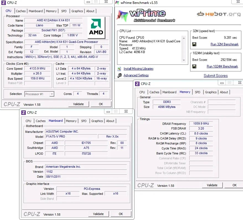This screenshot has width=243, height=220.
Task: Click the Llano code name field
Action: (x=40, y=25)
